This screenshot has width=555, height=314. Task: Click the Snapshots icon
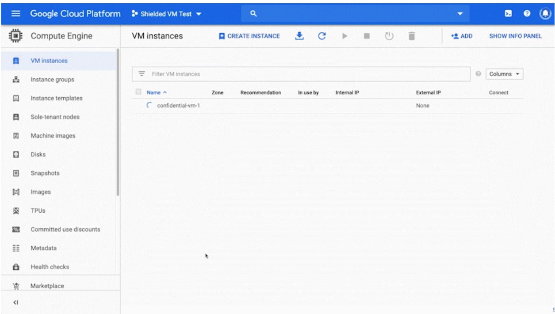click(x=15, y=173)
